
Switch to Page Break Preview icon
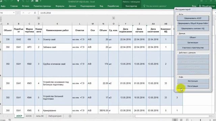pyautogui.click(x=187, y=120)
